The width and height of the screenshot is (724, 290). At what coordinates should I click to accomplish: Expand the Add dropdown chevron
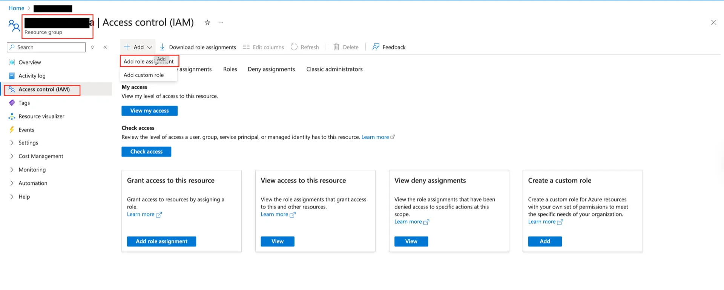coord(150,48)
